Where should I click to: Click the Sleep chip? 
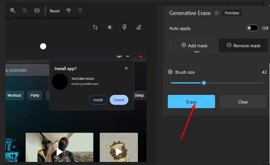[x=139, y=95]
